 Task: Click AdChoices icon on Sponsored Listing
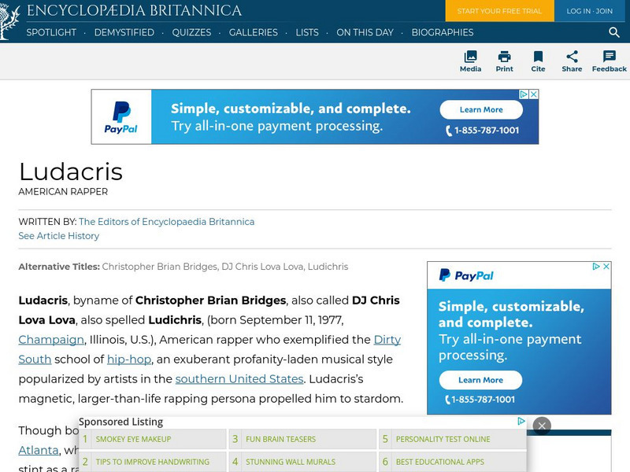pyautogui.click(x=521, y=421)
